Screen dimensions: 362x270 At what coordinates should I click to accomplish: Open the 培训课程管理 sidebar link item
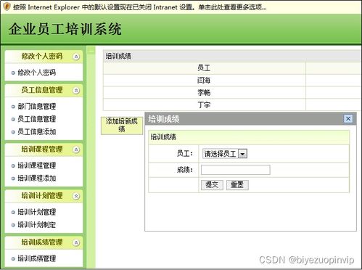tap(37, 165)
